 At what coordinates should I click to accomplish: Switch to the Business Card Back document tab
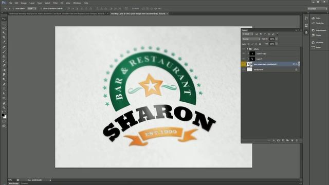coord(57,14)
